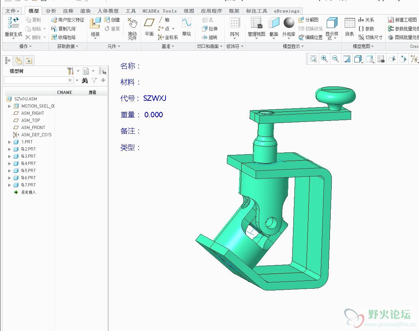This screenshot has height=331, width=419.
Task: Open Manage Views (管理视图)
Action: (256, 27)
